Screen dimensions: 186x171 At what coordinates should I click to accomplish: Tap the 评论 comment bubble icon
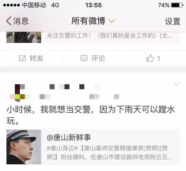point(84,58)
